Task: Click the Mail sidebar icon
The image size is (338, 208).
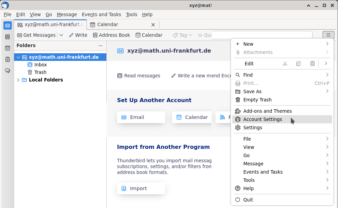Action: pyautogui.click(x=8, y=25)
